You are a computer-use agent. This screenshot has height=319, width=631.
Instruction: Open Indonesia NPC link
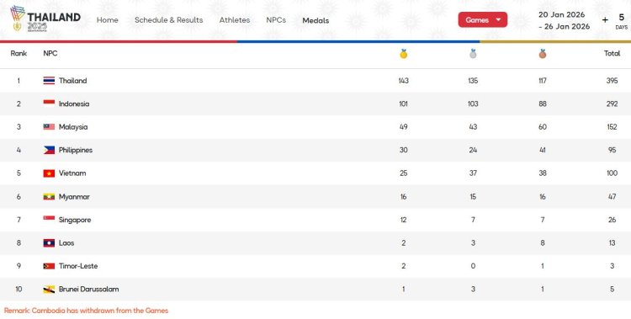(x=74, y=104)
